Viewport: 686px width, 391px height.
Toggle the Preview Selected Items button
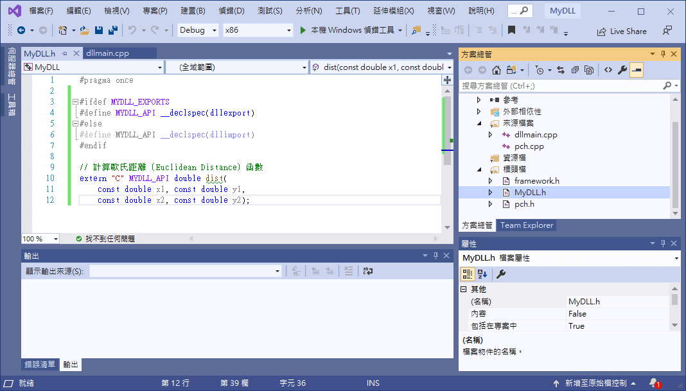coord(637,70)
